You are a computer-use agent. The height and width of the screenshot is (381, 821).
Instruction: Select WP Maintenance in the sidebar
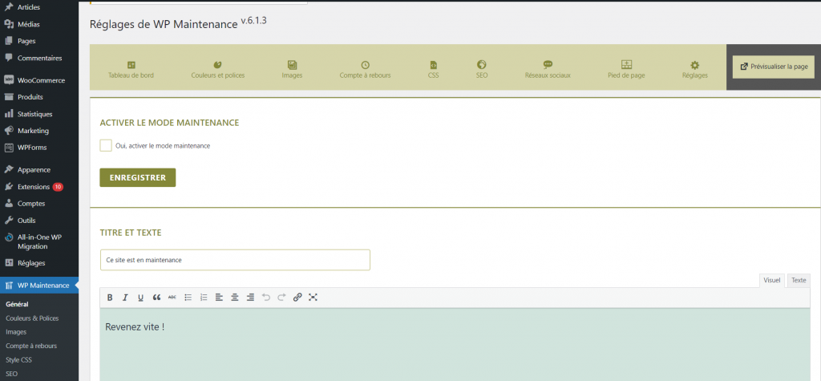click(39, 286)
